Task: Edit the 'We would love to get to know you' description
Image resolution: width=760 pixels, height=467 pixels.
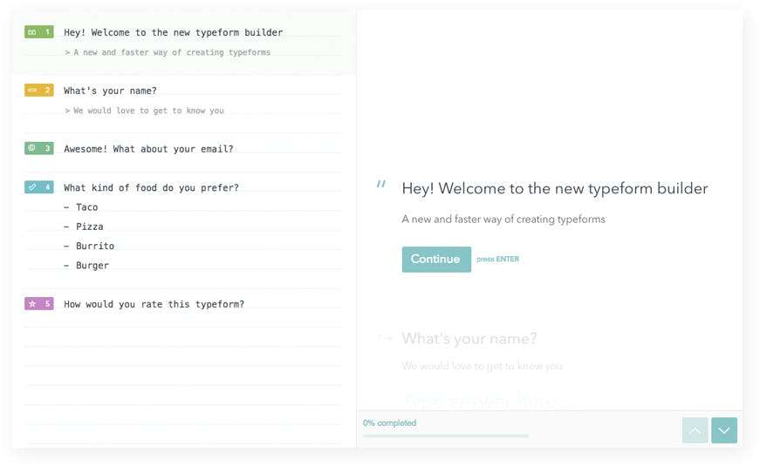Action: coord(148,111)
